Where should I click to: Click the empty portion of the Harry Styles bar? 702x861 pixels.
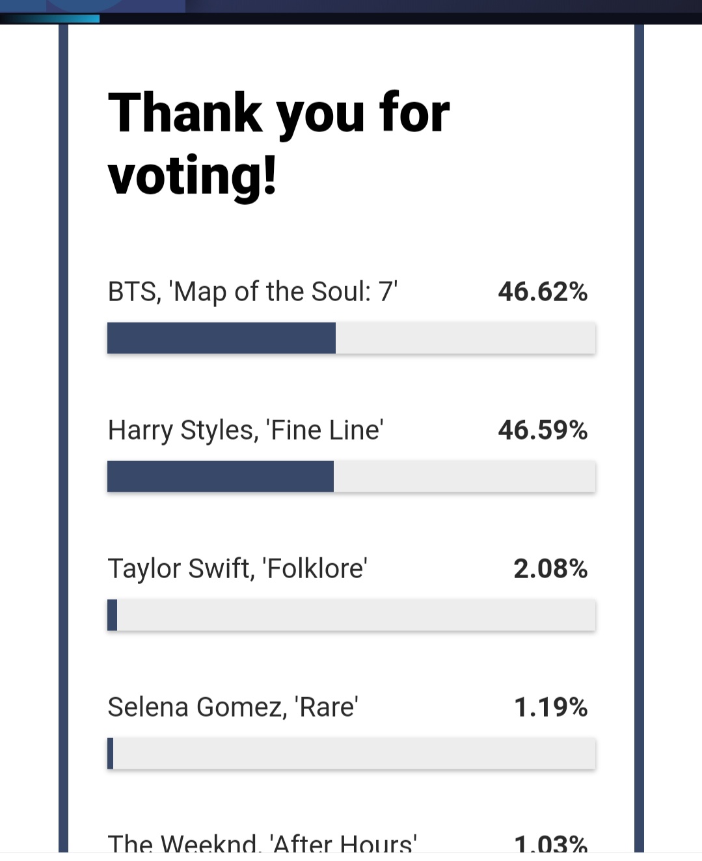465,477
